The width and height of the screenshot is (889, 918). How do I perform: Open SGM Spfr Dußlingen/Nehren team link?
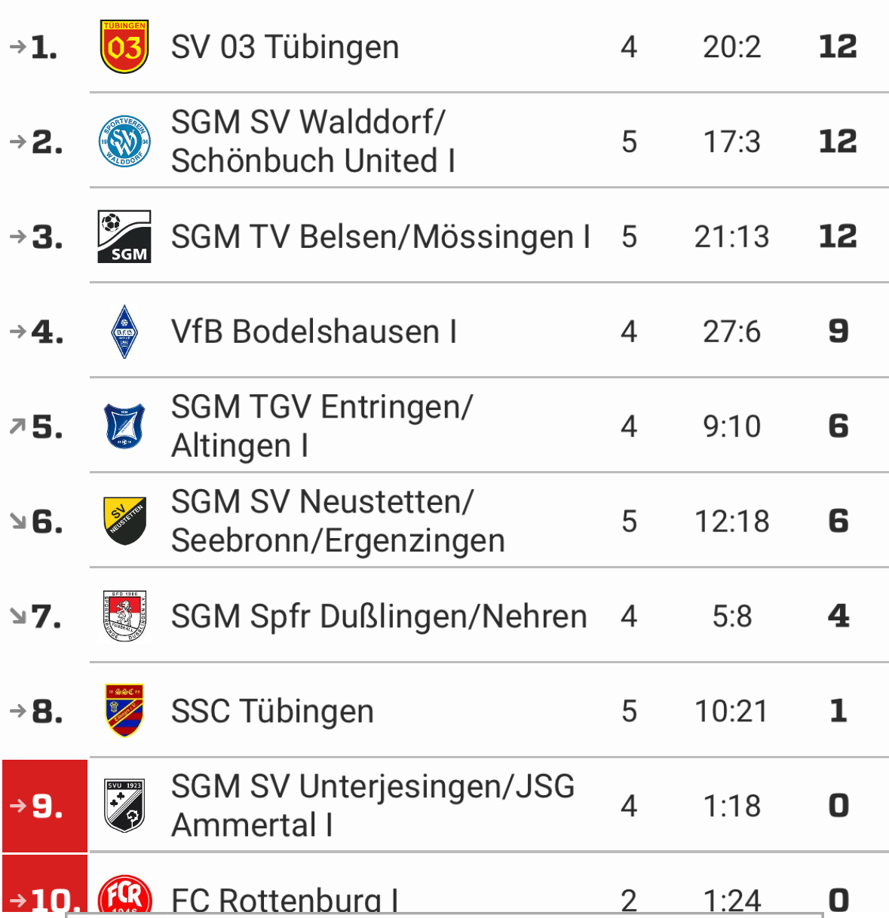click(379, 617)
